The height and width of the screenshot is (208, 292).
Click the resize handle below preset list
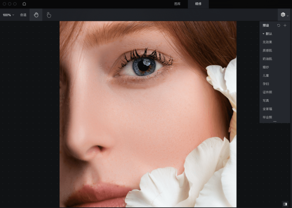tap(275, 122)
